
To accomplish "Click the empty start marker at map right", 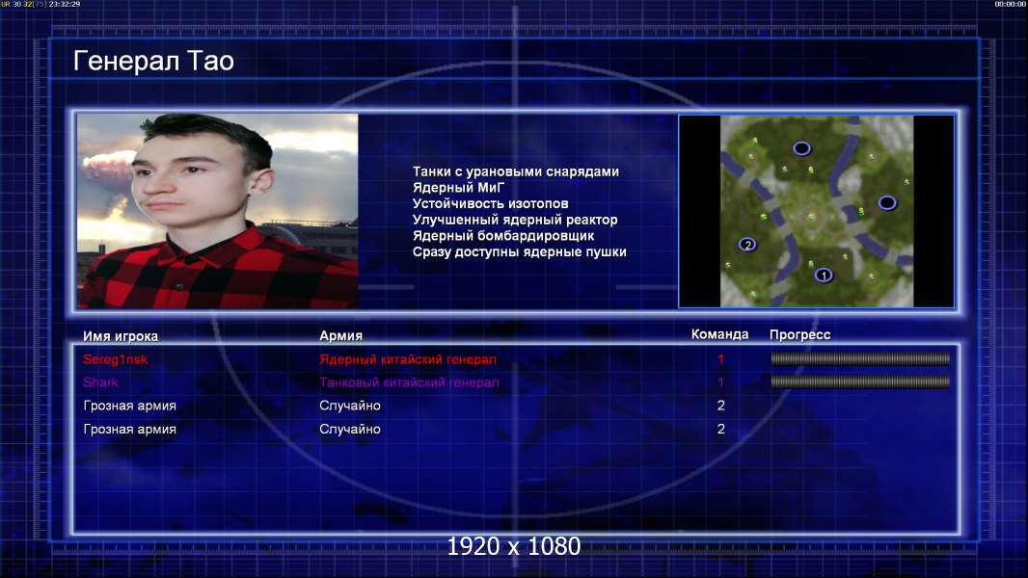I will (887, 203).
